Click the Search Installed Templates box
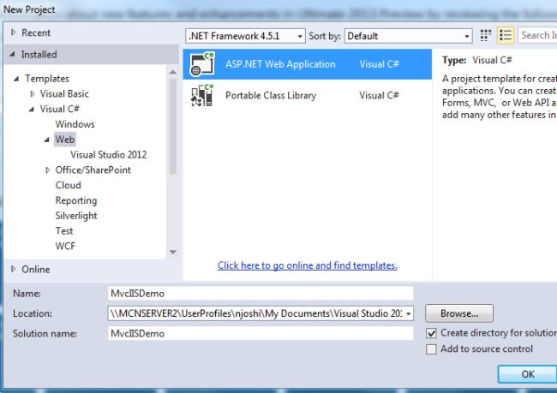This screenshot has width=557, height=393. (x=537, y=35)
